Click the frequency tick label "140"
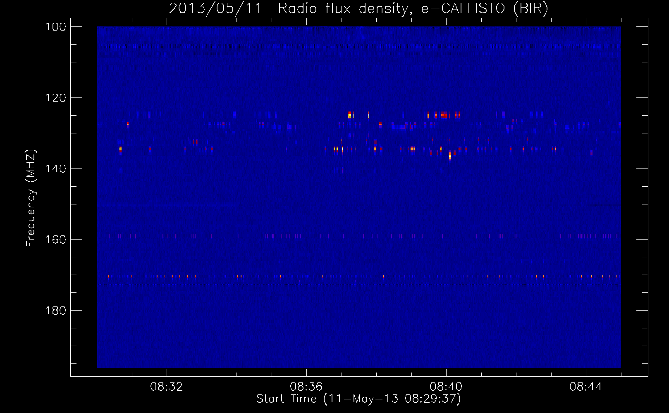Image resolution: width=669 pixels, height=413 pixels. (55, 169)
